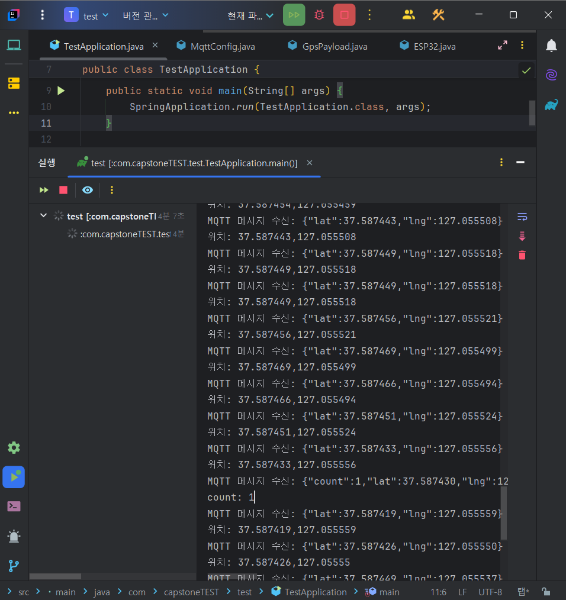Open more options in the Run toolbar

coord(112,190)
